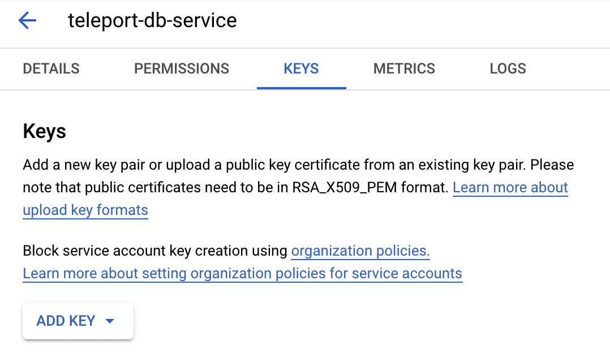Screen dimensions: 610x354
Task: Select the KEYS tab
Action: (x=301, y=68)
